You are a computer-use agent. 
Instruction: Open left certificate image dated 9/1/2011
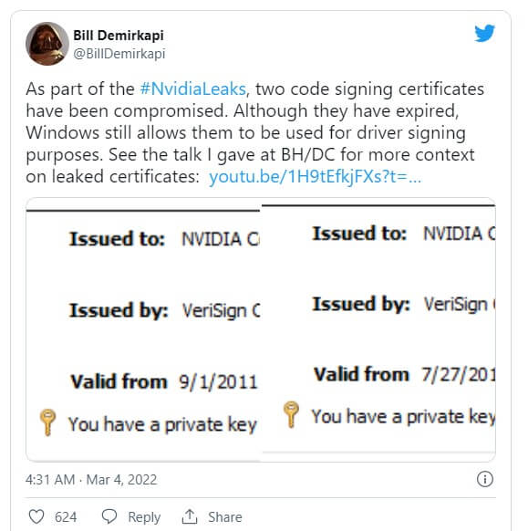[143, 329]
